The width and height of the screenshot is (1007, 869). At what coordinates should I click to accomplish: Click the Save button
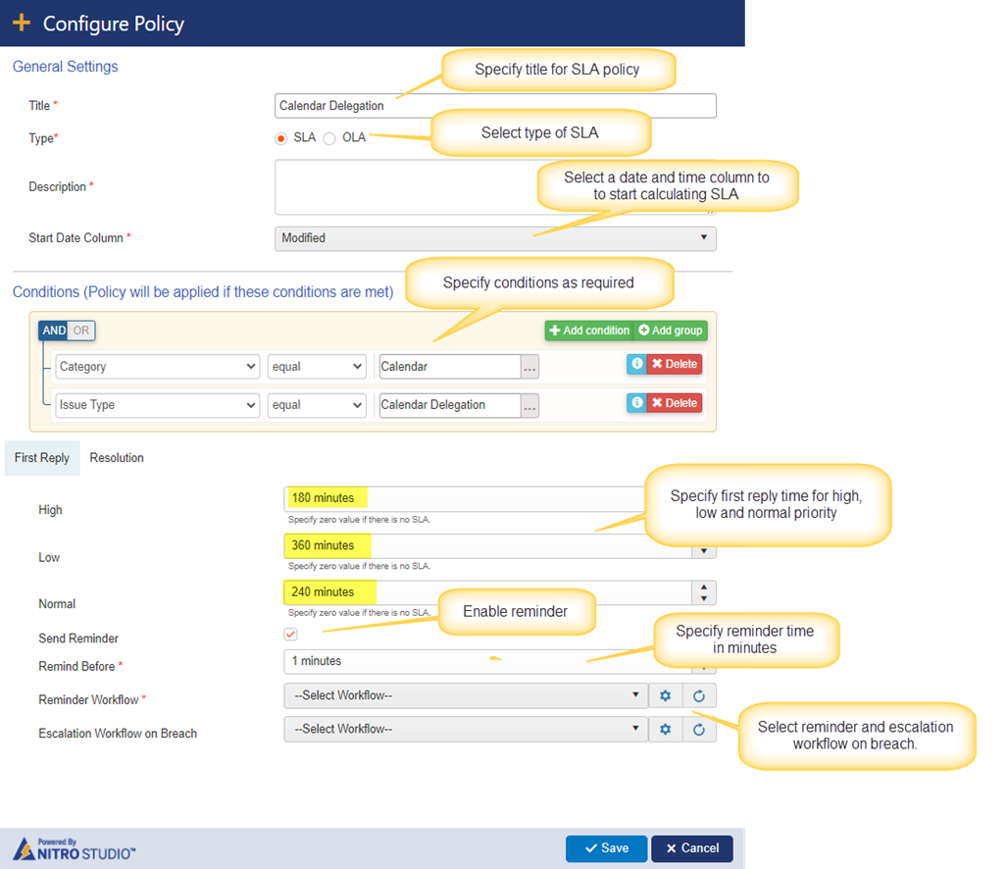pos(606,848)
